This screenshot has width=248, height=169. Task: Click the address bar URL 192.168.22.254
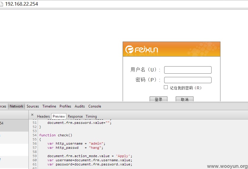22,4
